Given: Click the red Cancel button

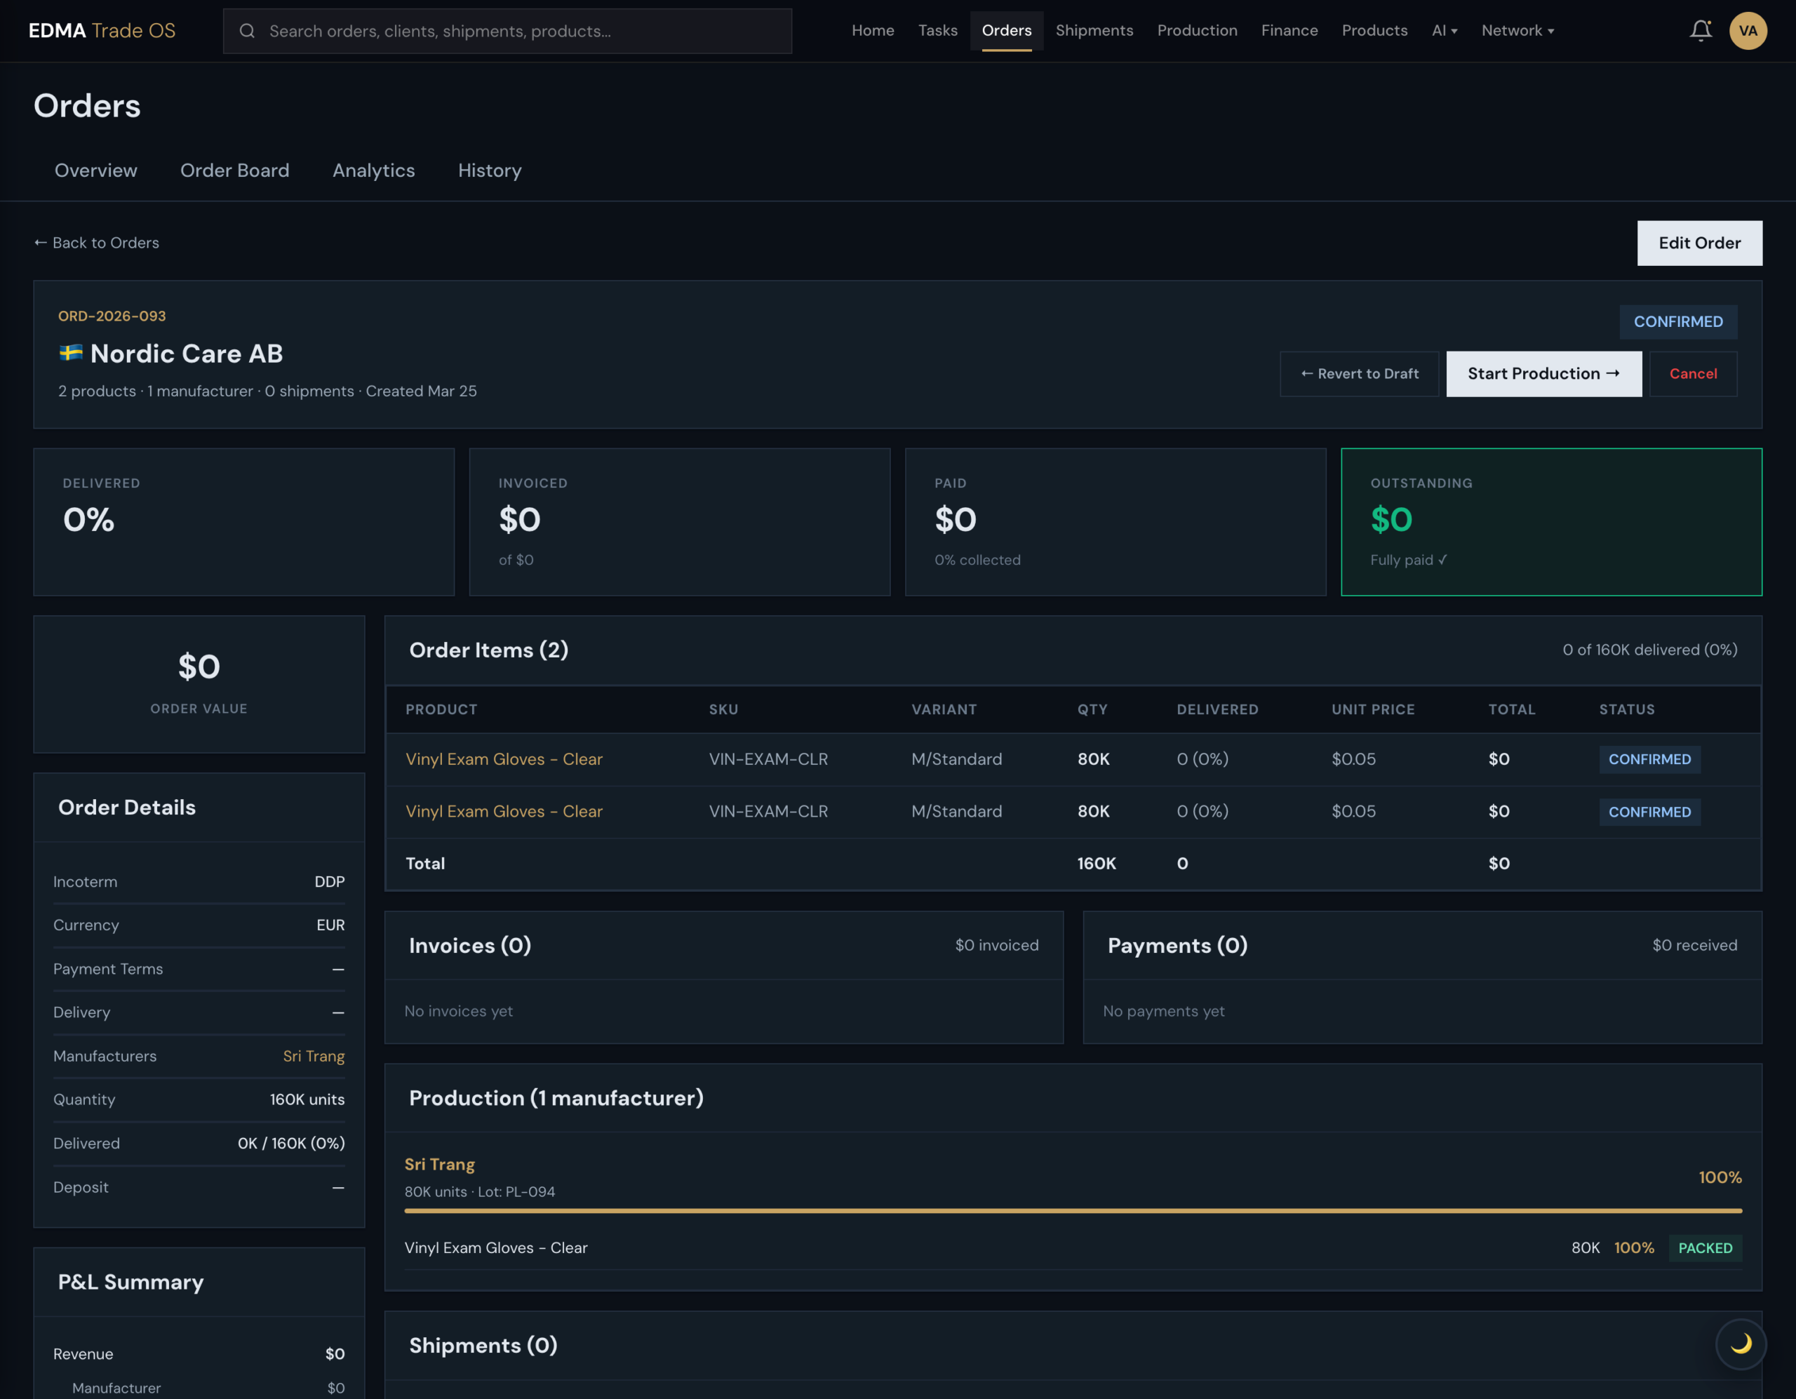Looking at the screenshot, I should [1692, 373].
